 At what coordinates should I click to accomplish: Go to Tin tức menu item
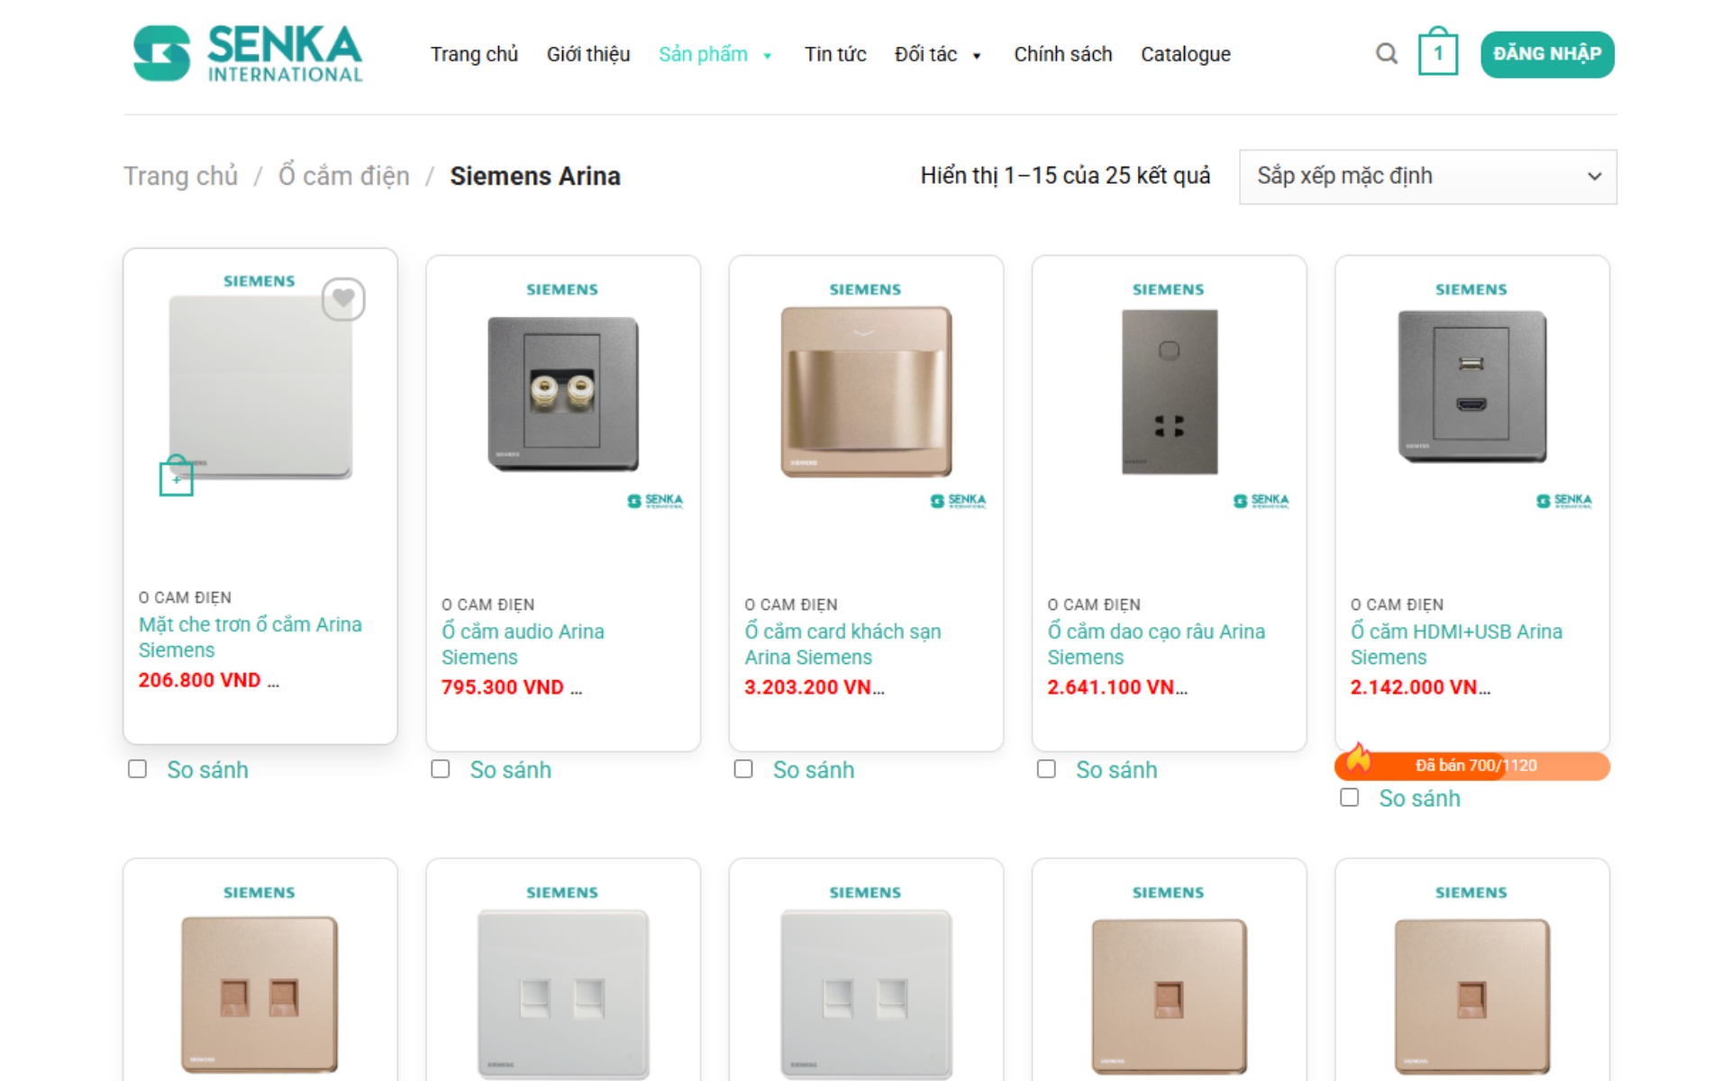[835, 54]
